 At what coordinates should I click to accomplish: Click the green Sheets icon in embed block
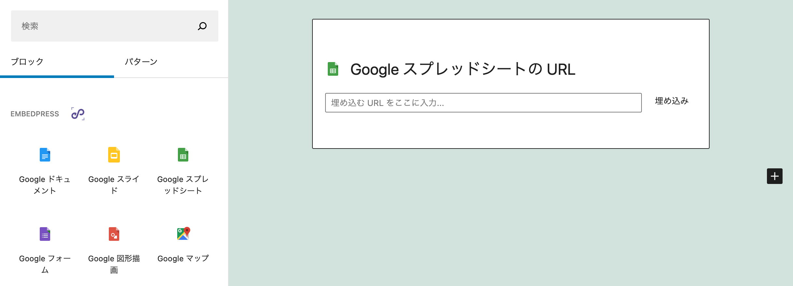(333, 69)
